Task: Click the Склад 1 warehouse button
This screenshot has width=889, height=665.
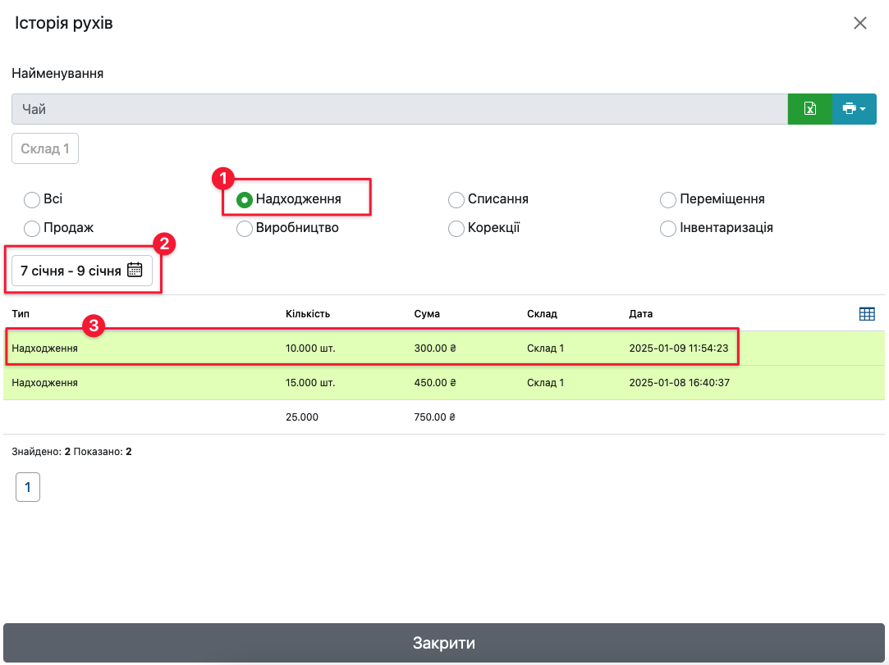Action: (45, 148)
